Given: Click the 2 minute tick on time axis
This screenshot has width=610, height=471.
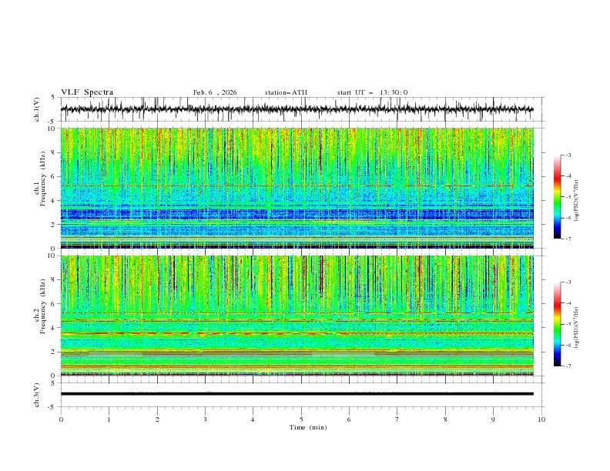Looking at the screenshot, I should [157, 419].
